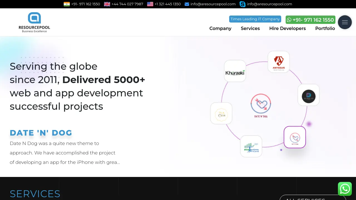Click Skype contact info@aresourcepool.com
Screen dimensions: 356x200
(x=270, y=4)
